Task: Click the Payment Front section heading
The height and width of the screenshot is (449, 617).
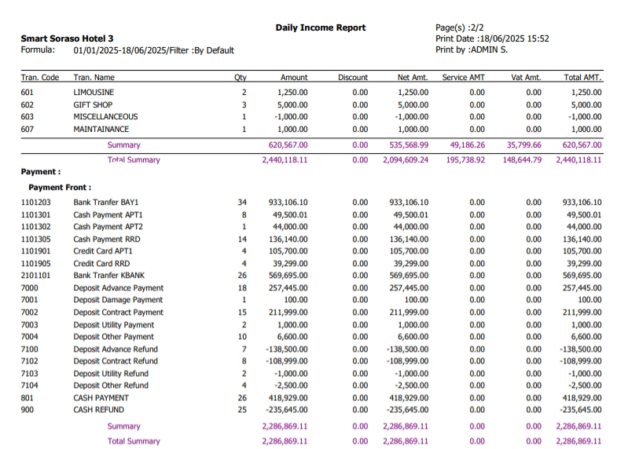Action: tap(60, 188)
